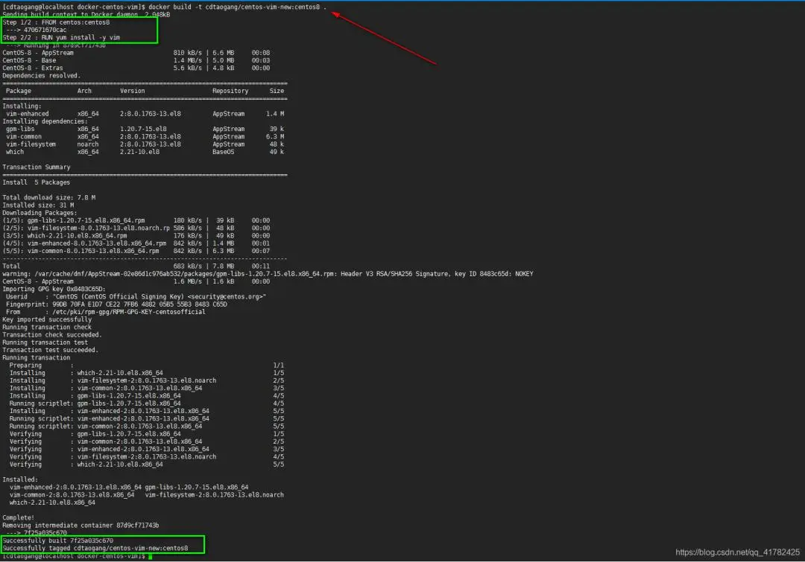Click the 'From : /etc/pki/rpm-gpg' path line
The height and width of the screenshot is (562, 805).
tap(106, 313)
